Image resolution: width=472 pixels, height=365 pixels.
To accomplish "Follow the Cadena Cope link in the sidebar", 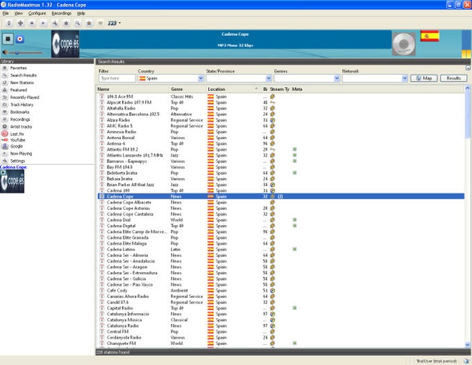I will point(13,167).
